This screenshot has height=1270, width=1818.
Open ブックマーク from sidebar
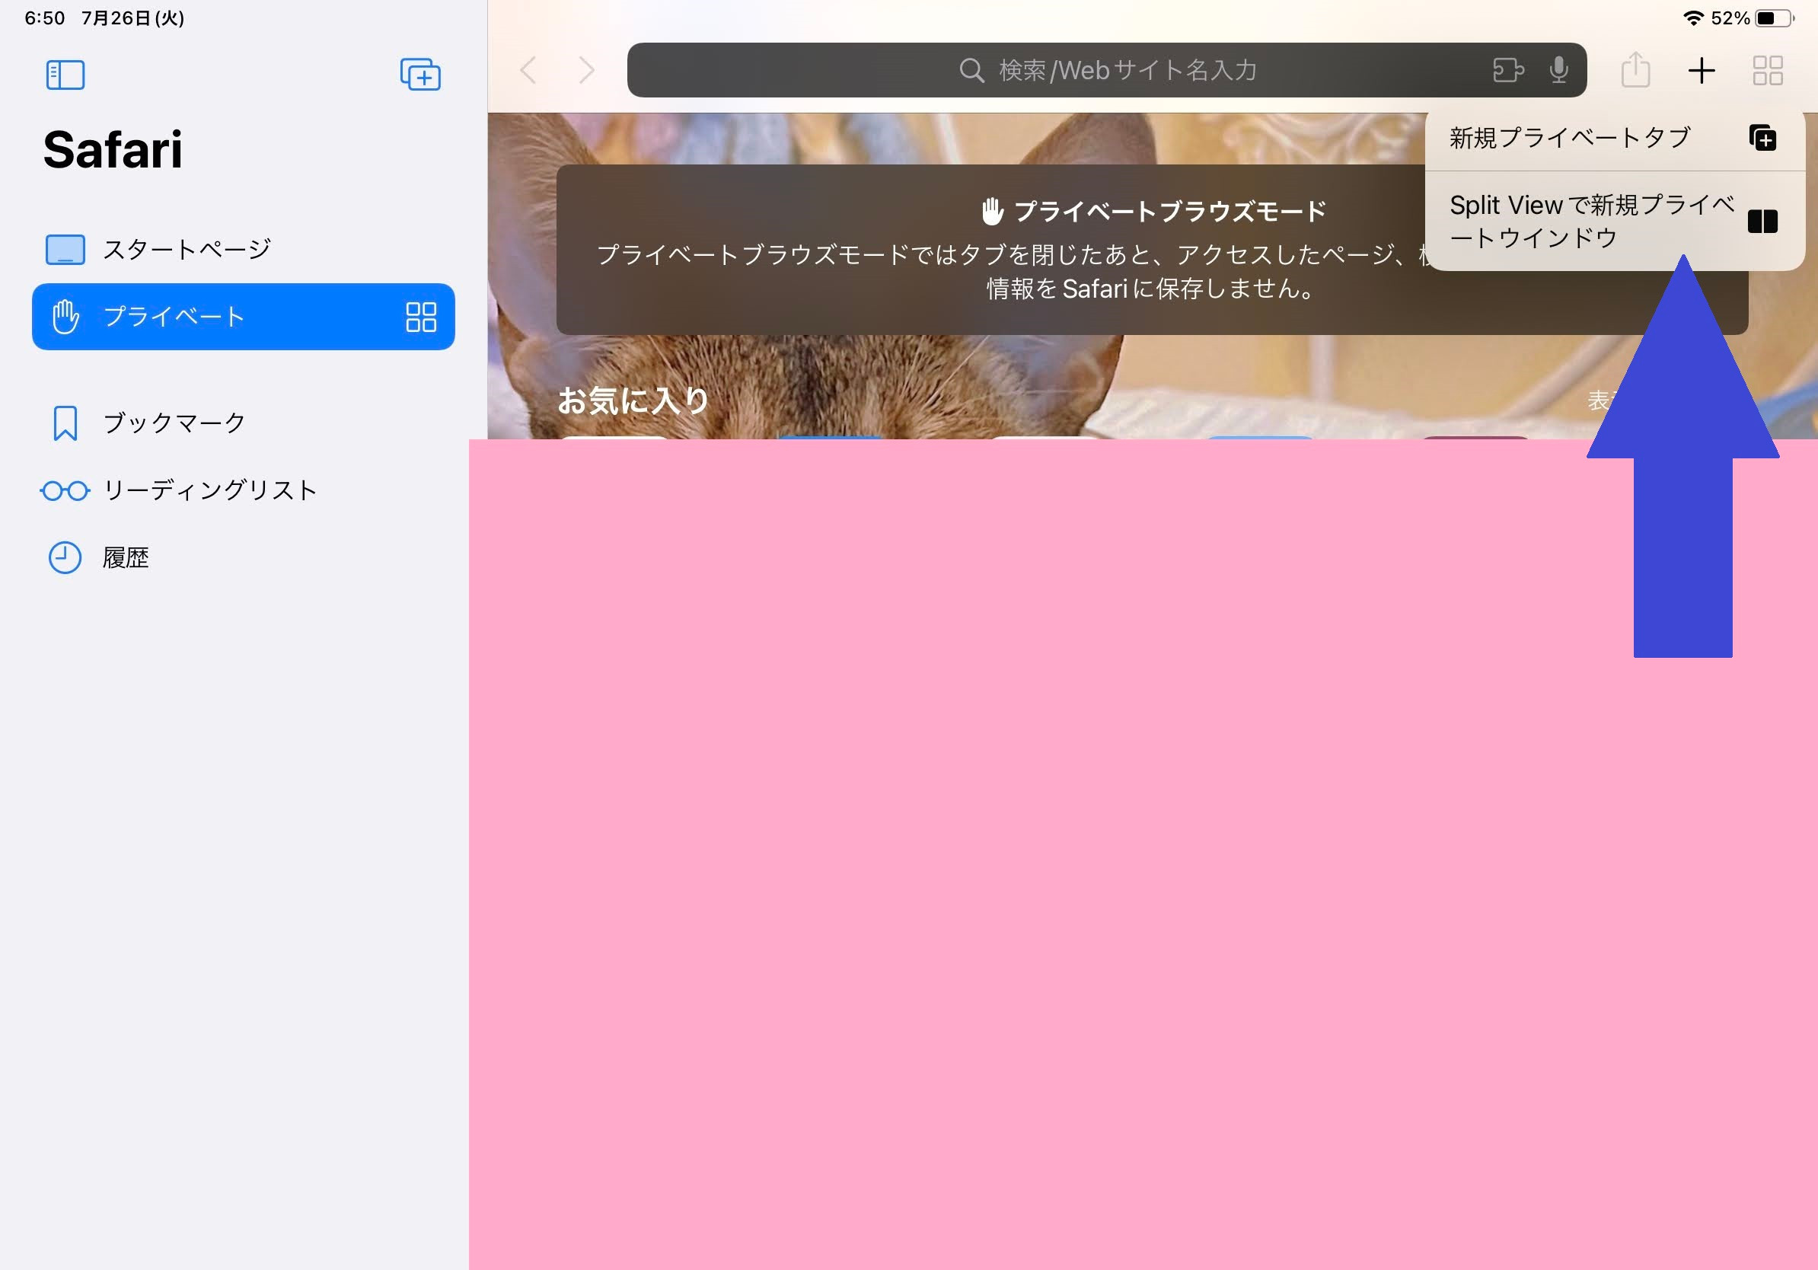pyautogui.click(x=174, y=423)
